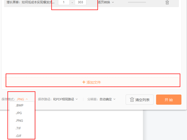
Task: Click the plus icon beside 添加文件
Action: click(x=84, y=82)
